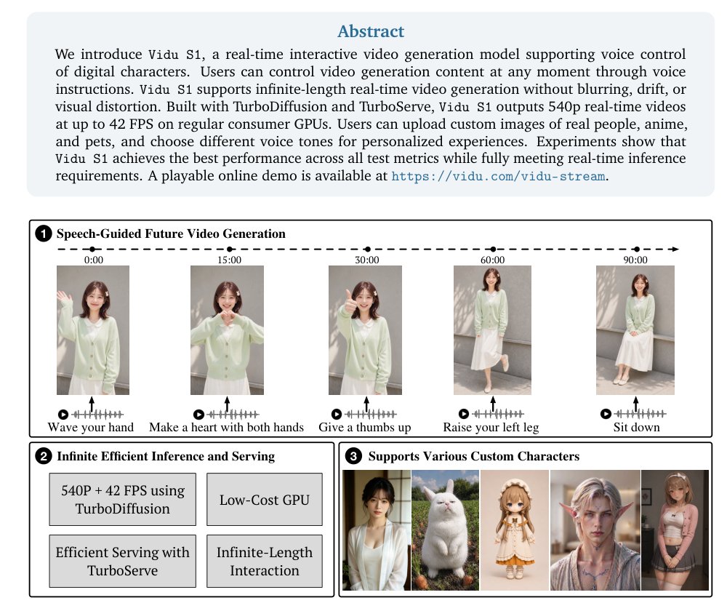This screenshot has width=727, height=611.
Task: Click the '540P + 42 FPS using TurboDiffusion' box
Action: pyautogui.click(x=123, y=499)
